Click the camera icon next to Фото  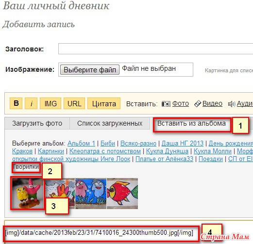166,104
